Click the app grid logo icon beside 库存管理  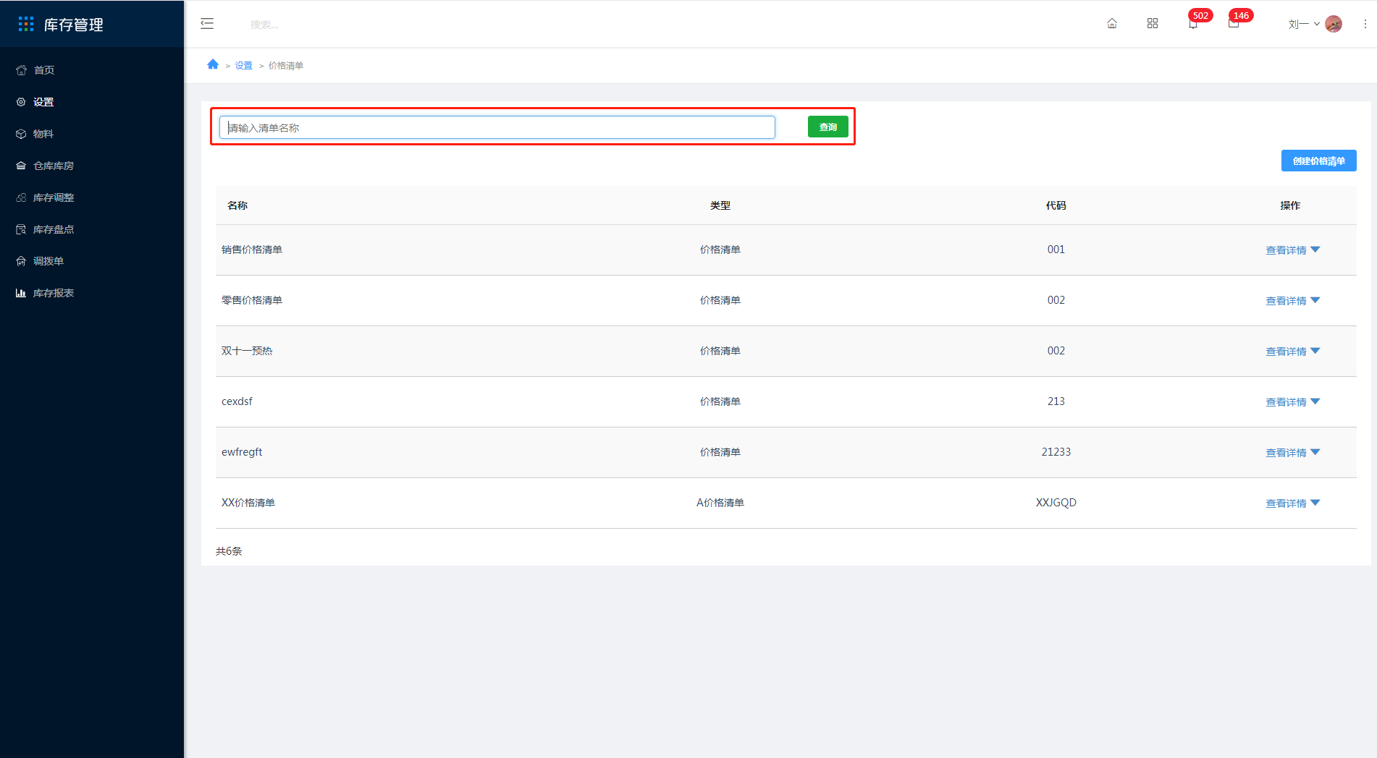(26, 25)
